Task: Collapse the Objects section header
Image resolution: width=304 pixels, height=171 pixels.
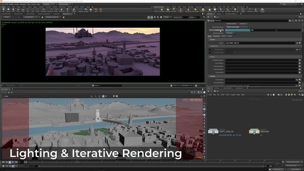Action: (x=255, y=57)
